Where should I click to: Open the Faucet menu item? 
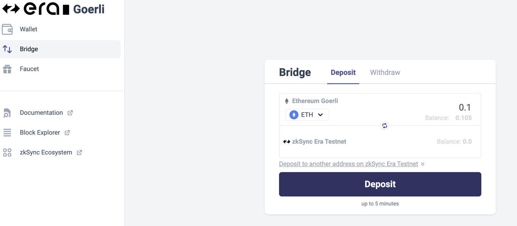click(60, 69)
